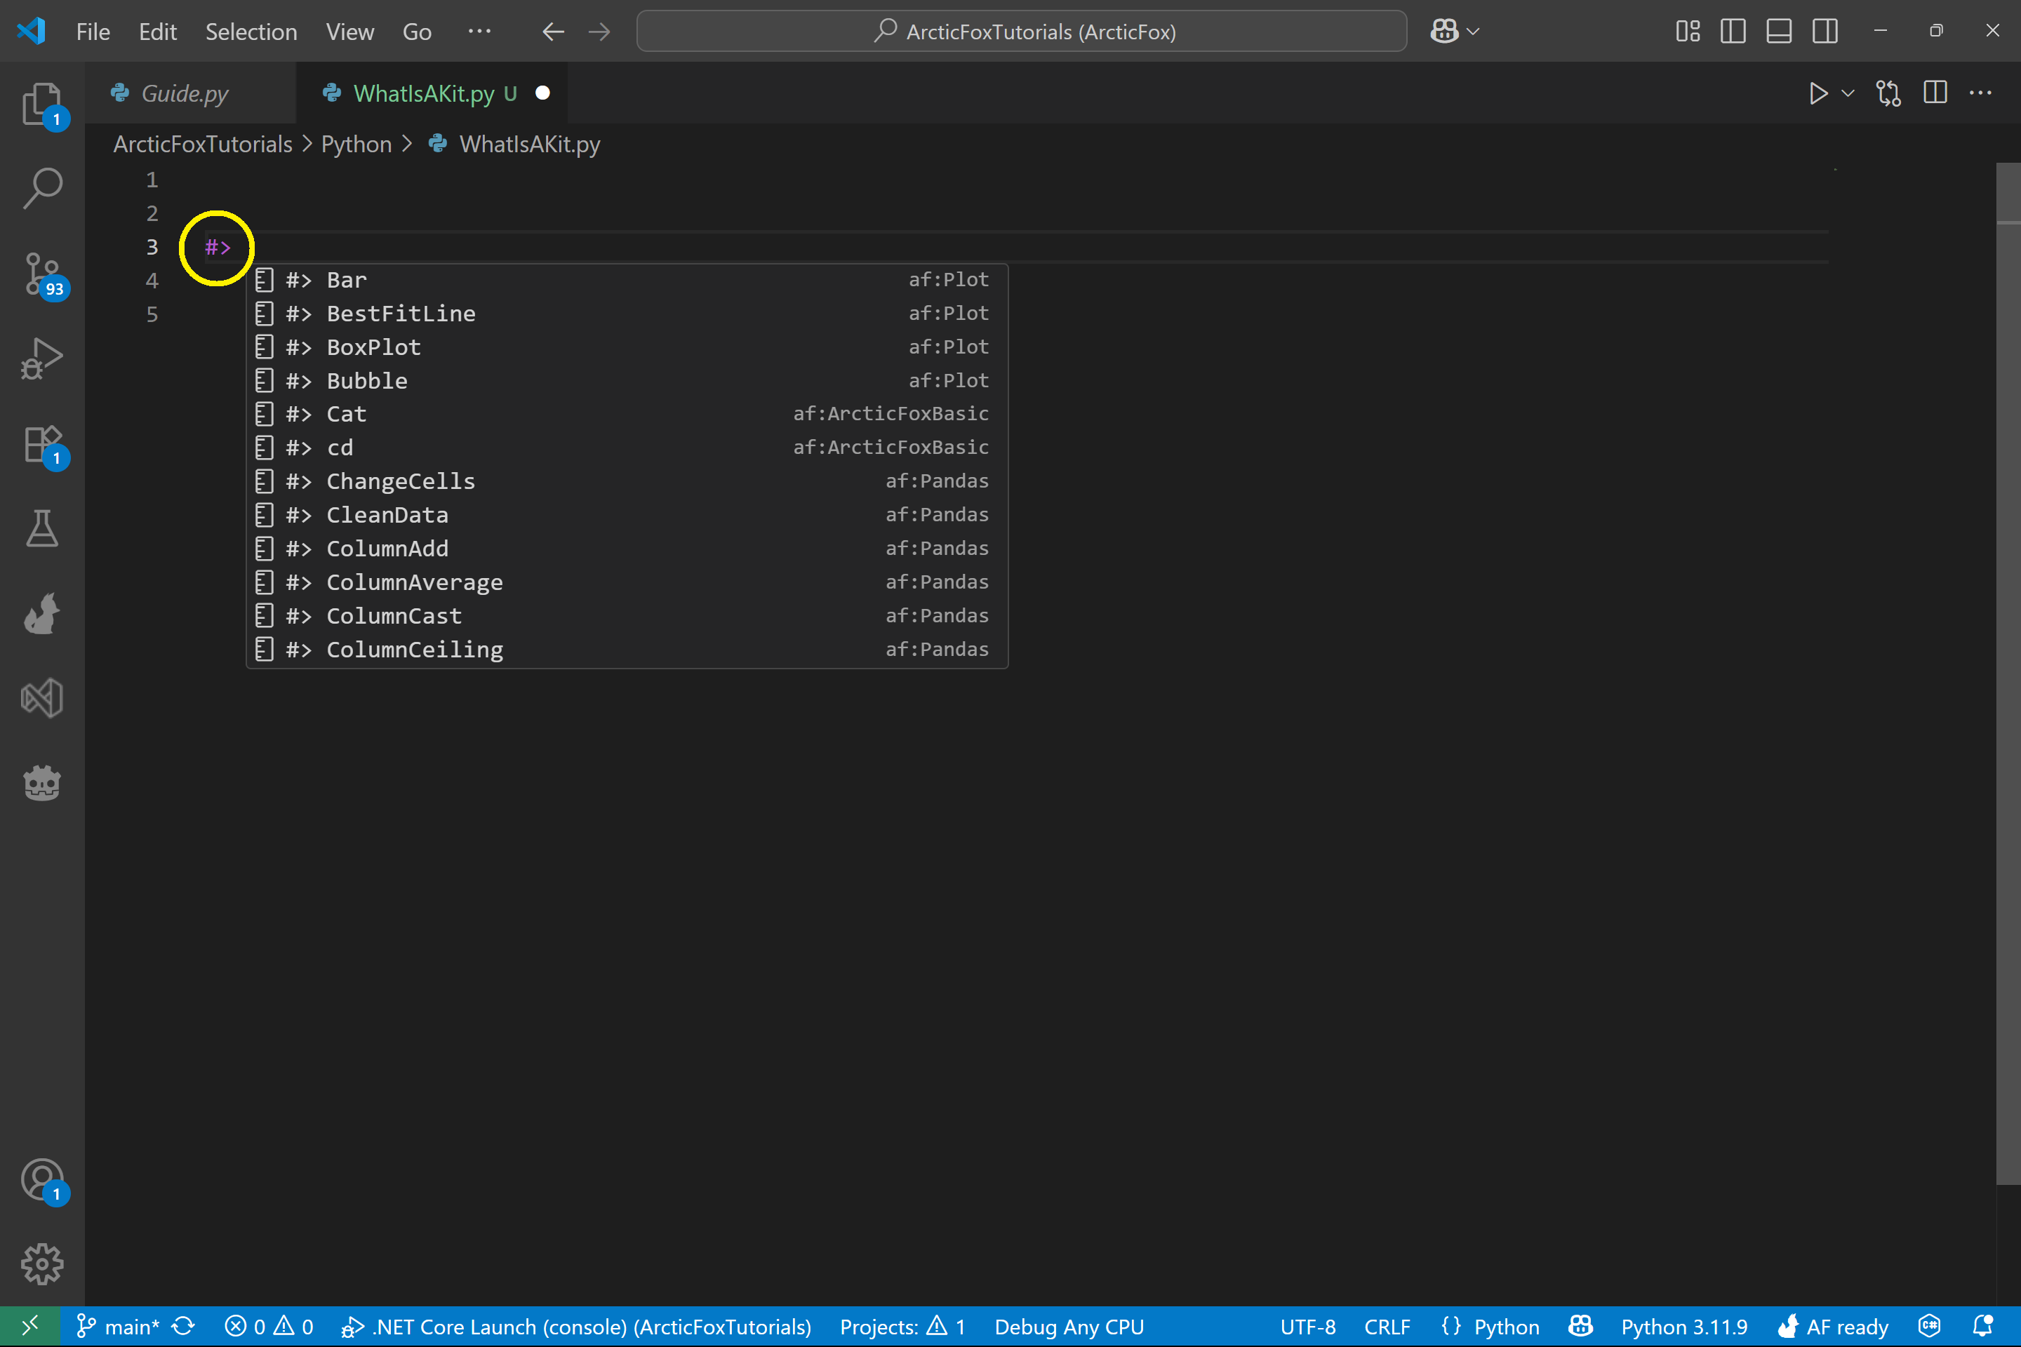The width and height of the screenshot is (2021, 1347).
Task: Go forward with the right arrow
Action: [599, 32]
